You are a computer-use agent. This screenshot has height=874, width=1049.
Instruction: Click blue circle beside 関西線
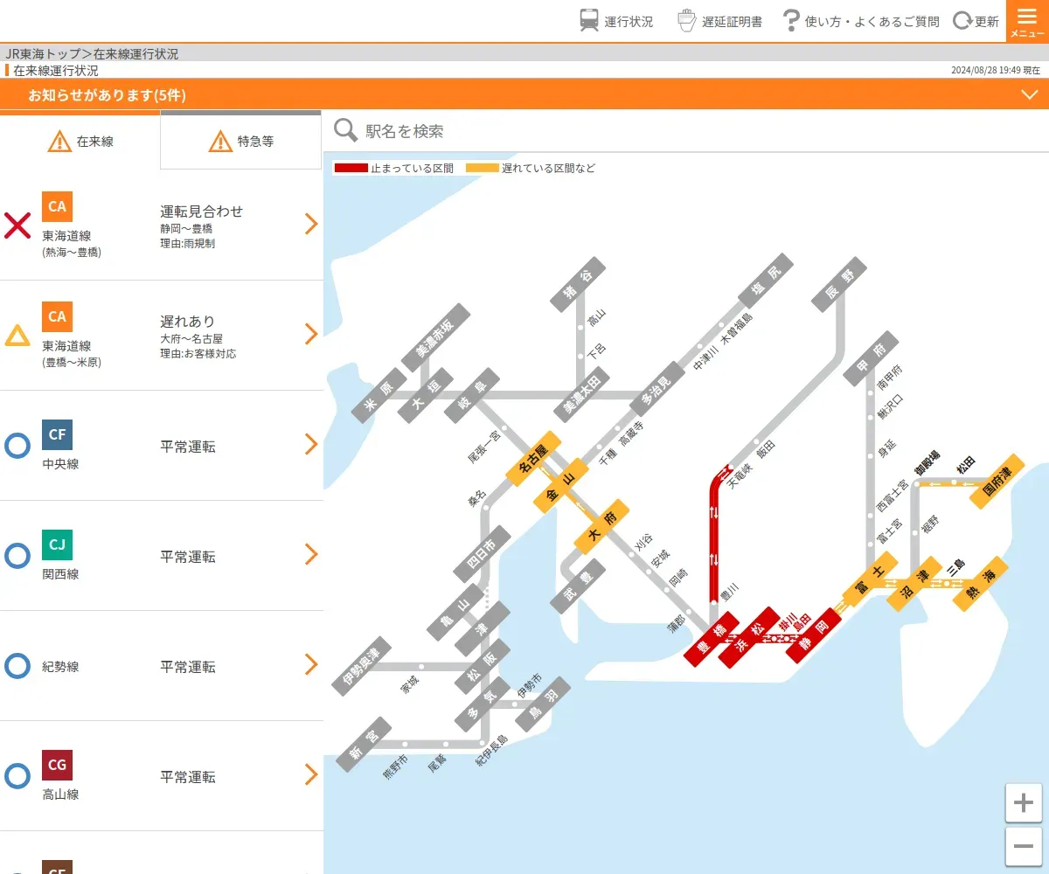(17, 556)
